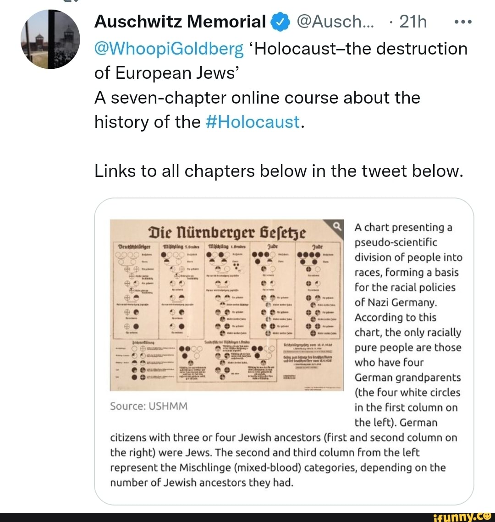
Task: Open the Auschwitz Memorial profile avatar
Action: 50,39
